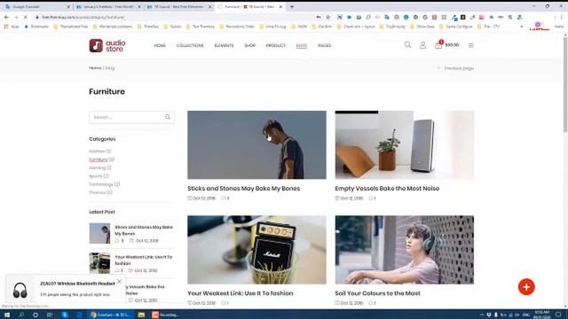Click the ZEALOT Wireless Bluetooth Headset title
The width and height of the screenshot is (568, 319).
coord(77,284)
